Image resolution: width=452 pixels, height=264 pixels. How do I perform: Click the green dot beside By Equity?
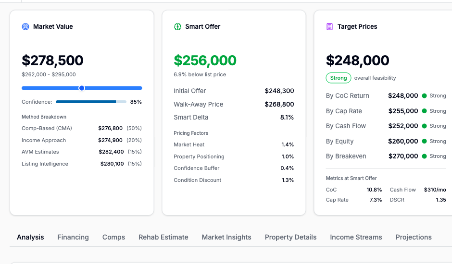tap(424, 141)
